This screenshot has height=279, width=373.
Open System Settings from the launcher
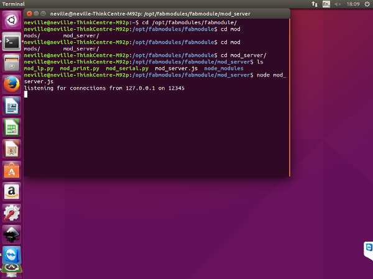(x=11, y=213)
